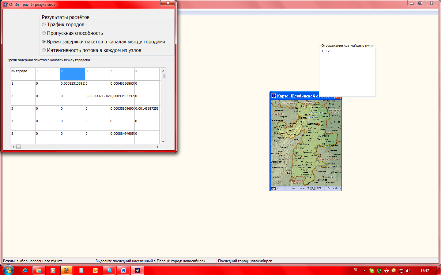Switch to Microsoft Word in the taskbar
Viewport: 441px width, 275px height.
[123, 270]
